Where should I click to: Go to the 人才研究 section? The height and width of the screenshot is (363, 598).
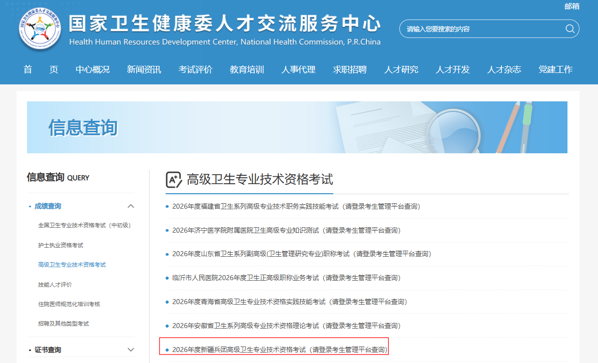(402, 69)
